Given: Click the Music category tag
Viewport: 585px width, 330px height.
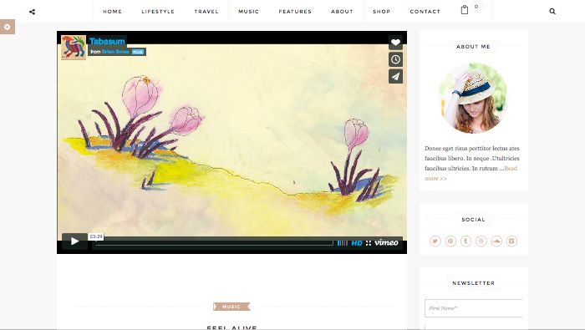Looking at the screenshot, I should (231, 307).
